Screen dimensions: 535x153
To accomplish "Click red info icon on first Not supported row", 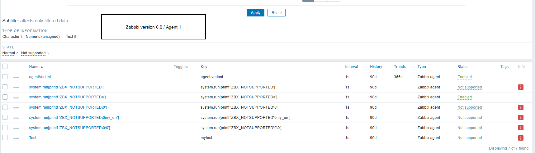I will pos(521,87).
